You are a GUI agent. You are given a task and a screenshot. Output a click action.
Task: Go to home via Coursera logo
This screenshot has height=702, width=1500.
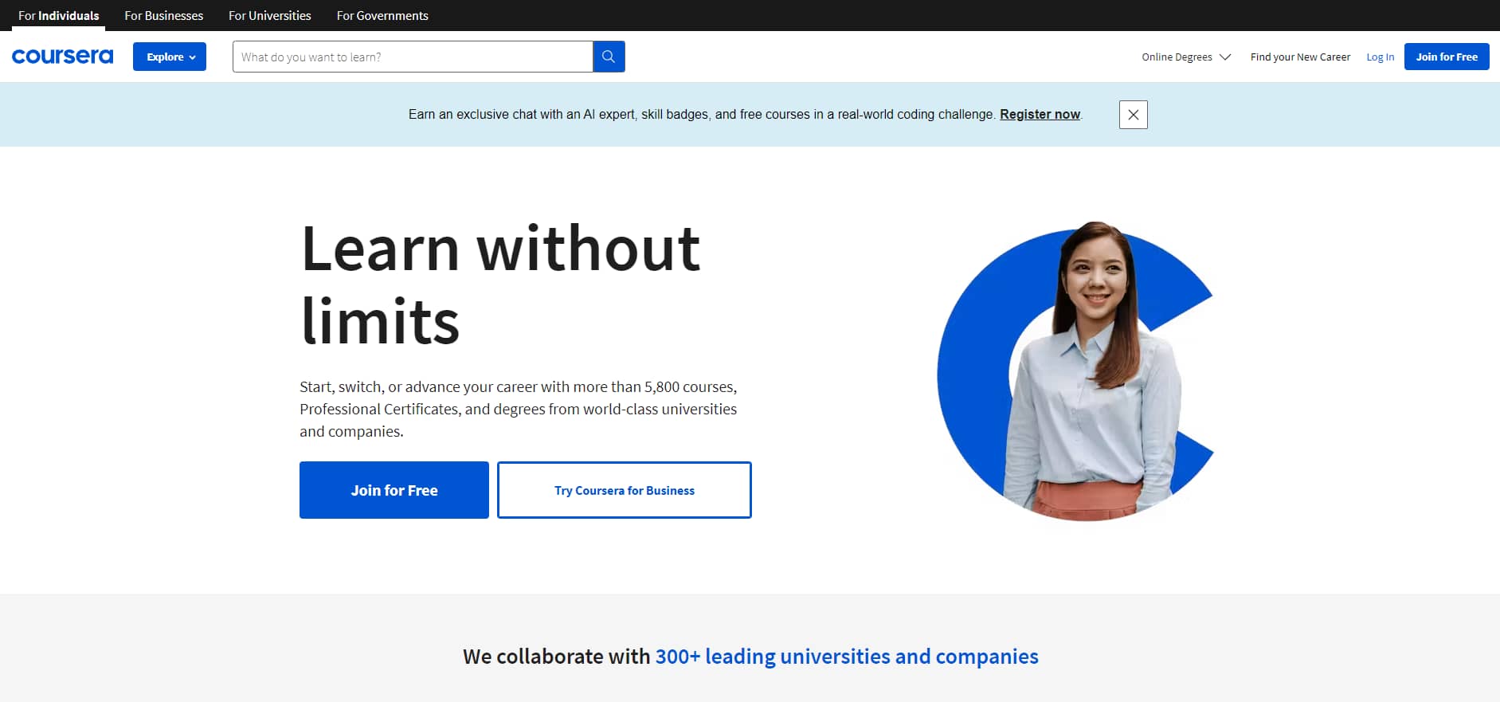coord(62,57)
